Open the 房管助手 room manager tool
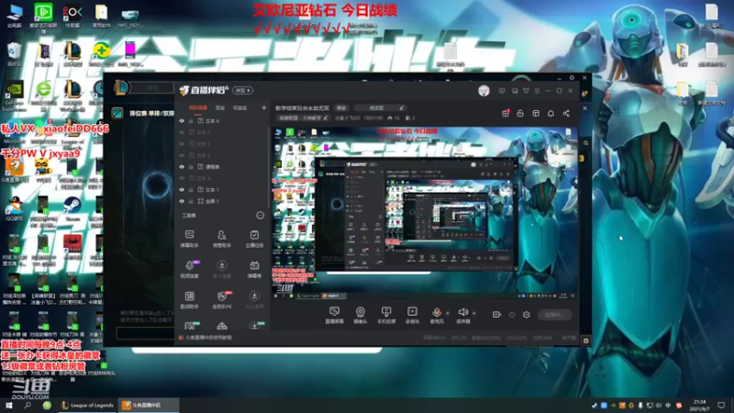The width and height of the screenshot is (734, 413). click(x=222, y=239)
